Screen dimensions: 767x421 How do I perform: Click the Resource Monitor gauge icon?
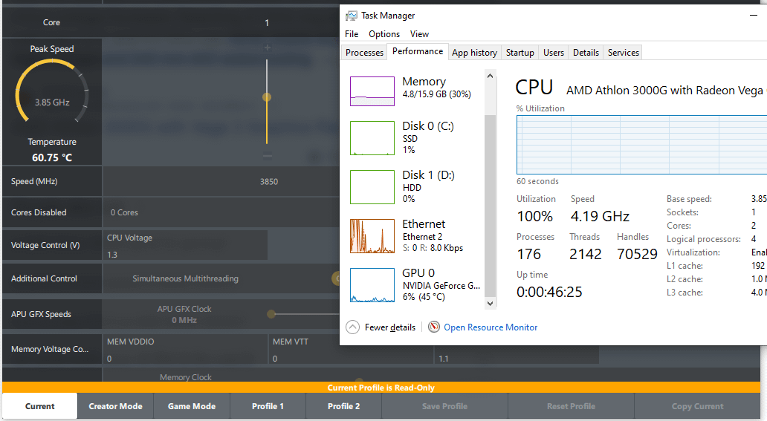(x=434, y=327)
